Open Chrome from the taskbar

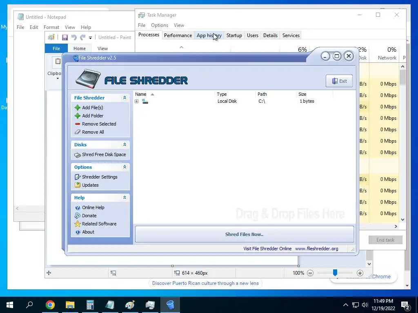click(x=50, y=305)
